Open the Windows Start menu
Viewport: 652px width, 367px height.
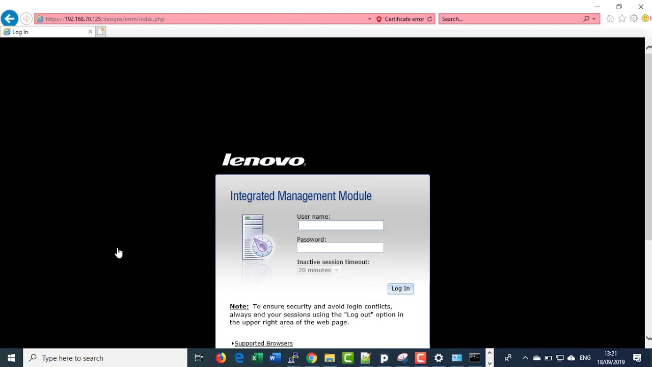(11, 358)
